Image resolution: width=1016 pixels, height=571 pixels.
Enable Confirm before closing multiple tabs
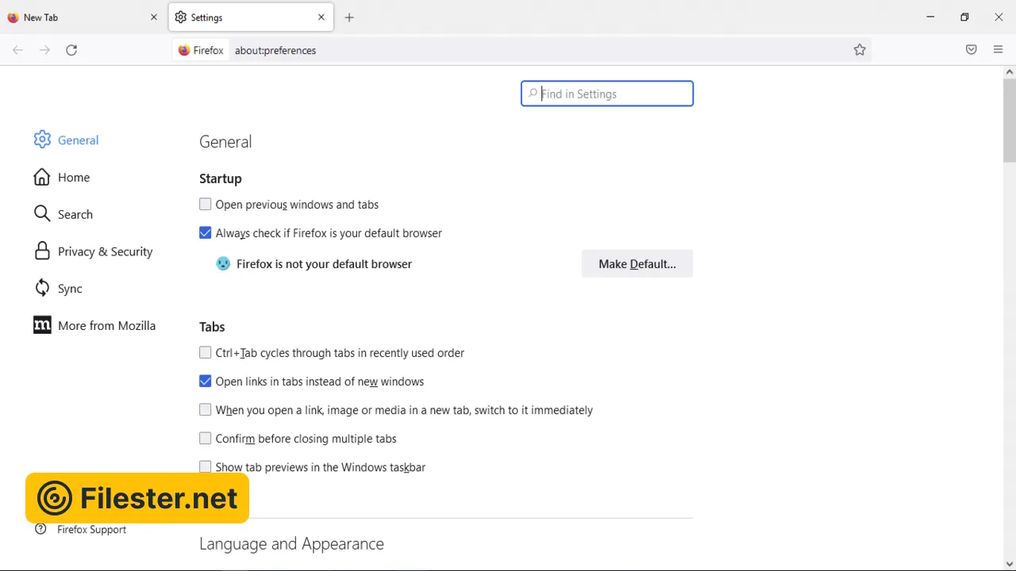[x=206, y=439]
